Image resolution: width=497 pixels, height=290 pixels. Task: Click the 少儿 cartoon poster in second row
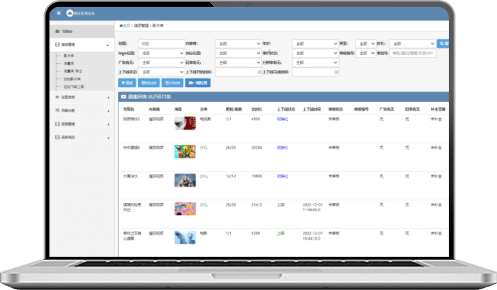185,151
